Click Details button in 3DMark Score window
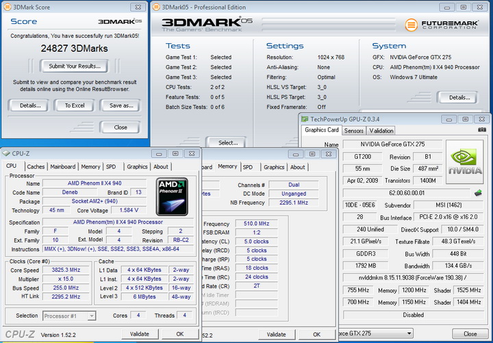Image resolution: width=493 pixels, height=343 pixels. click(x=29, y=105)
